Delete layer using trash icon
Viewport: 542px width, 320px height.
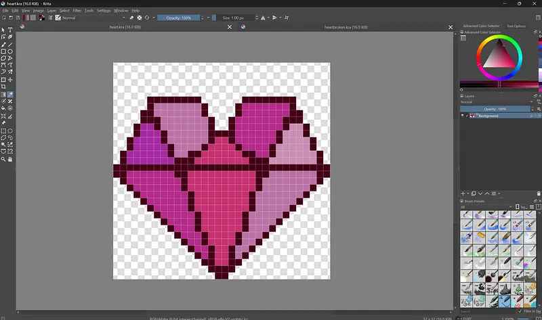click(x=539, y=193)
